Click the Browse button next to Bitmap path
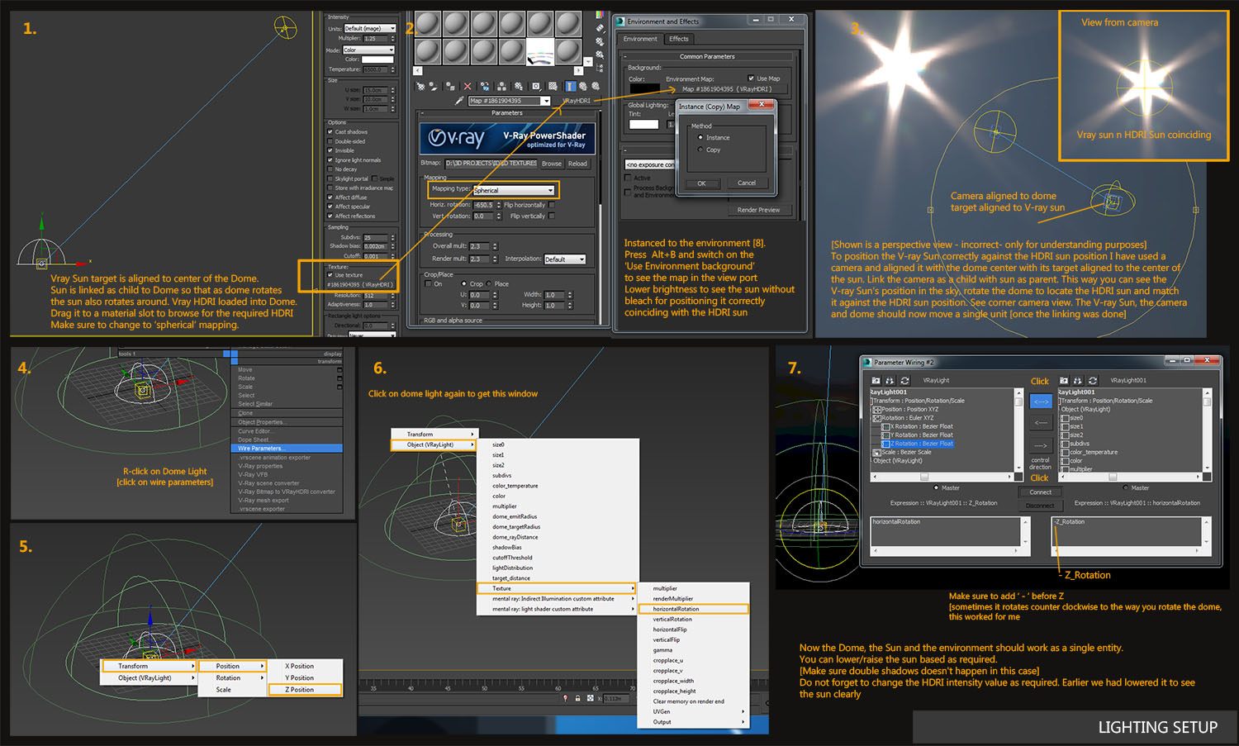This screenshot has height=746, width=1239. pyautogui.click(x=551, y=164)
